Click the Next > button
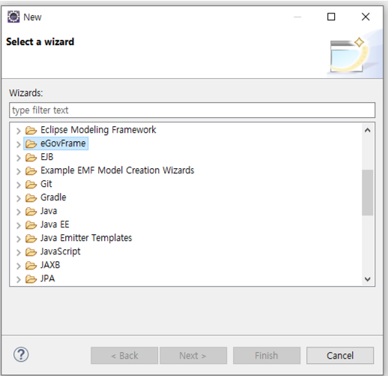The height and width of the screenshot is (376, 388). tap(193, 355)
